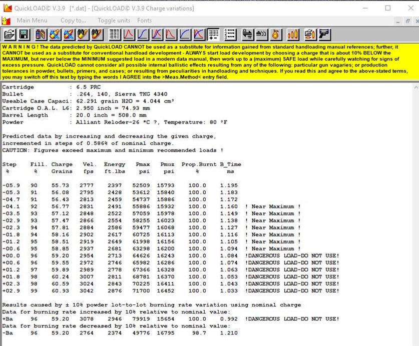The height and width of the screenshot is (346, 419).
Task: Show the results table grid icon
Action: [x=114, y=34]
